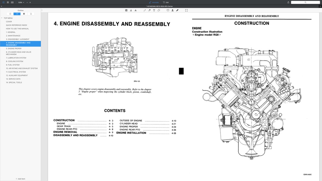Open a new tab with plus
The width and height of the screenshot is (322, 181).
coord(320,6)
